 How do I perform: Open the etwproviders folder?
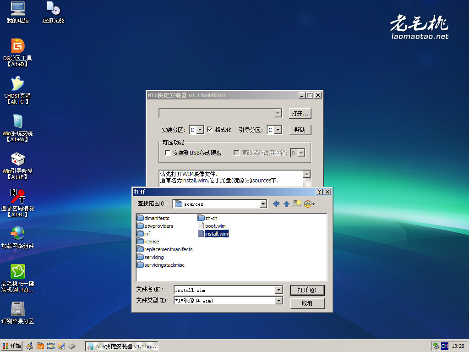click(x=156, y=225)
